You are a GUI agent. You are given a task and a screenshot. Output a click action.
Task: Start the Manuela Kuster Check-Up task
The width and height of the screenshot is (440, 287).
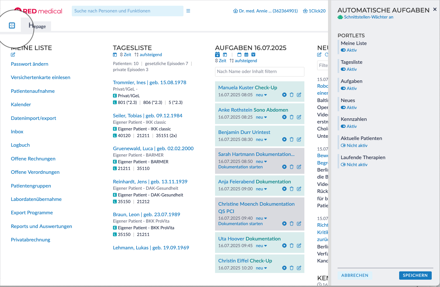click(x=284, y=95)
